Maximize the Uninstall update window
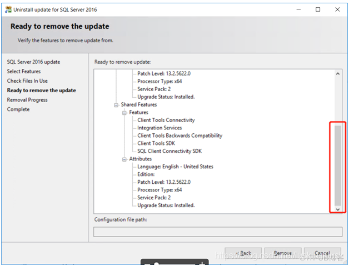The height and width of the screenshot is (266, 349). tap(318, 9)
